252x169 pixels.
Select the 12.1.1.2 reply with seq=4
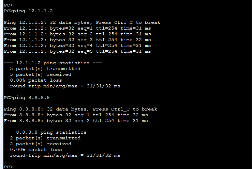click(x=77, y=46)
